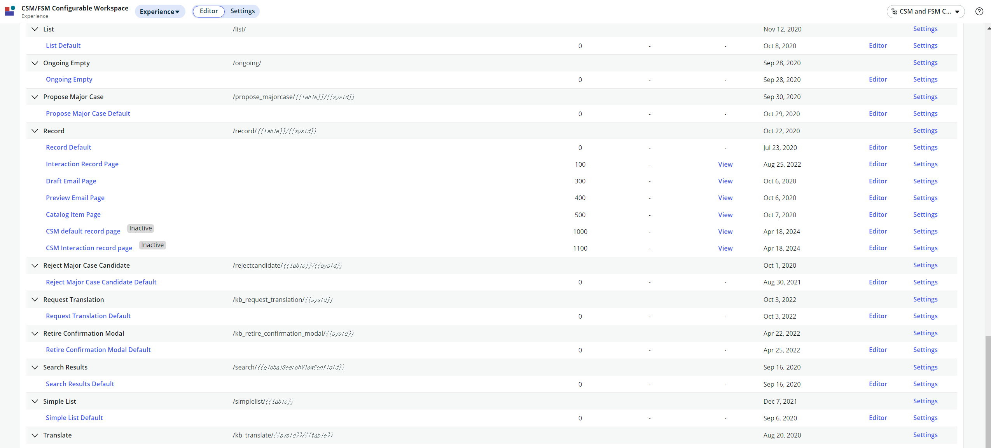This screenshot has width=991, height=448.
Task: Switch to the Editor tab
Action: click(x=208, y=11)
